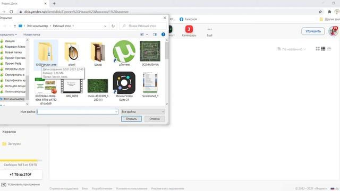Open the Все файлы file type dropdown
340x191 pixels.
point(143,111)
